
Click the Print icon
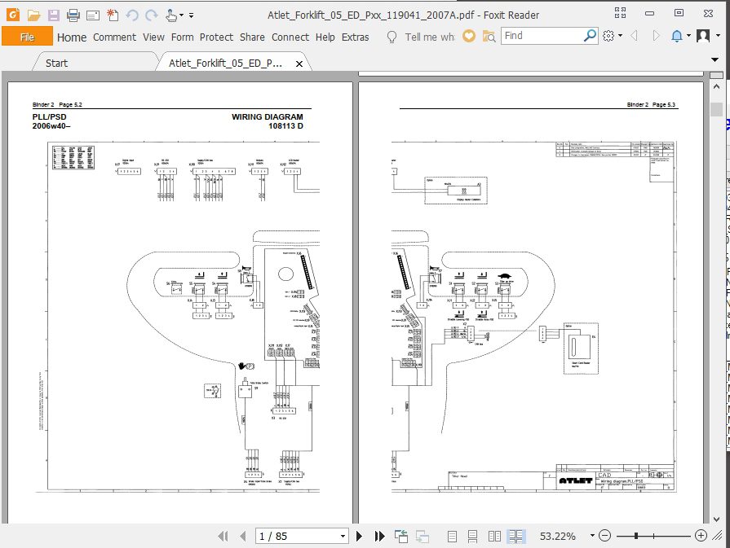(x=72, y=14)
